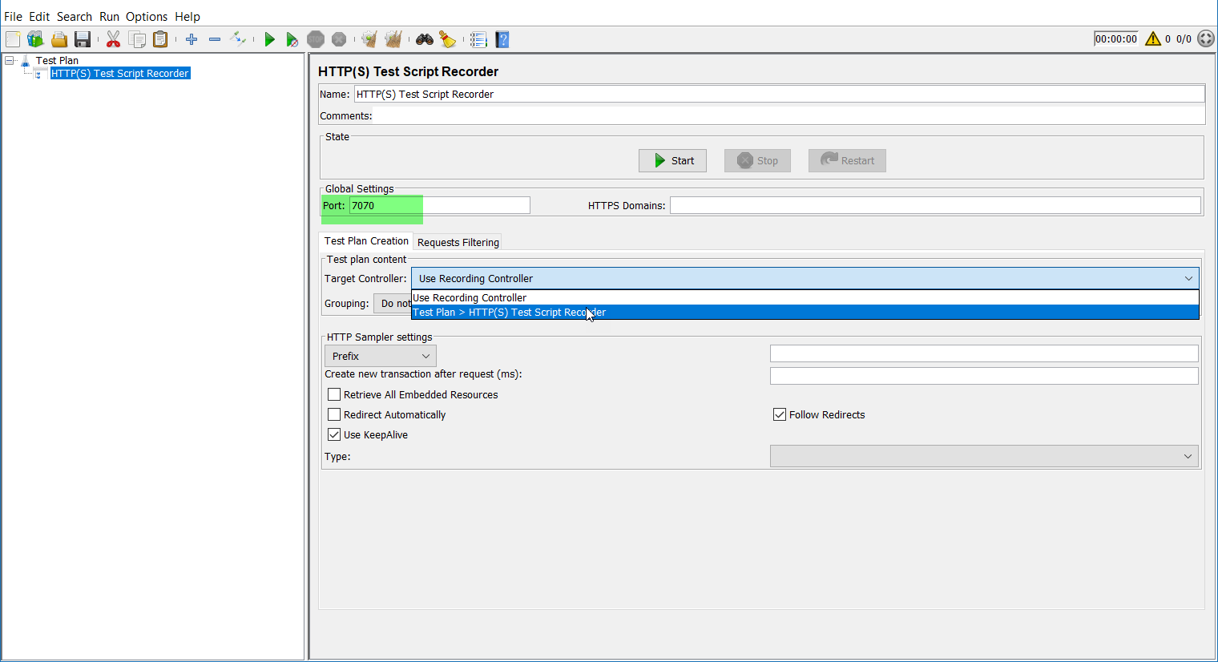
Task: Click the grayed Shutdown X icon
Action: coord(339,39)
